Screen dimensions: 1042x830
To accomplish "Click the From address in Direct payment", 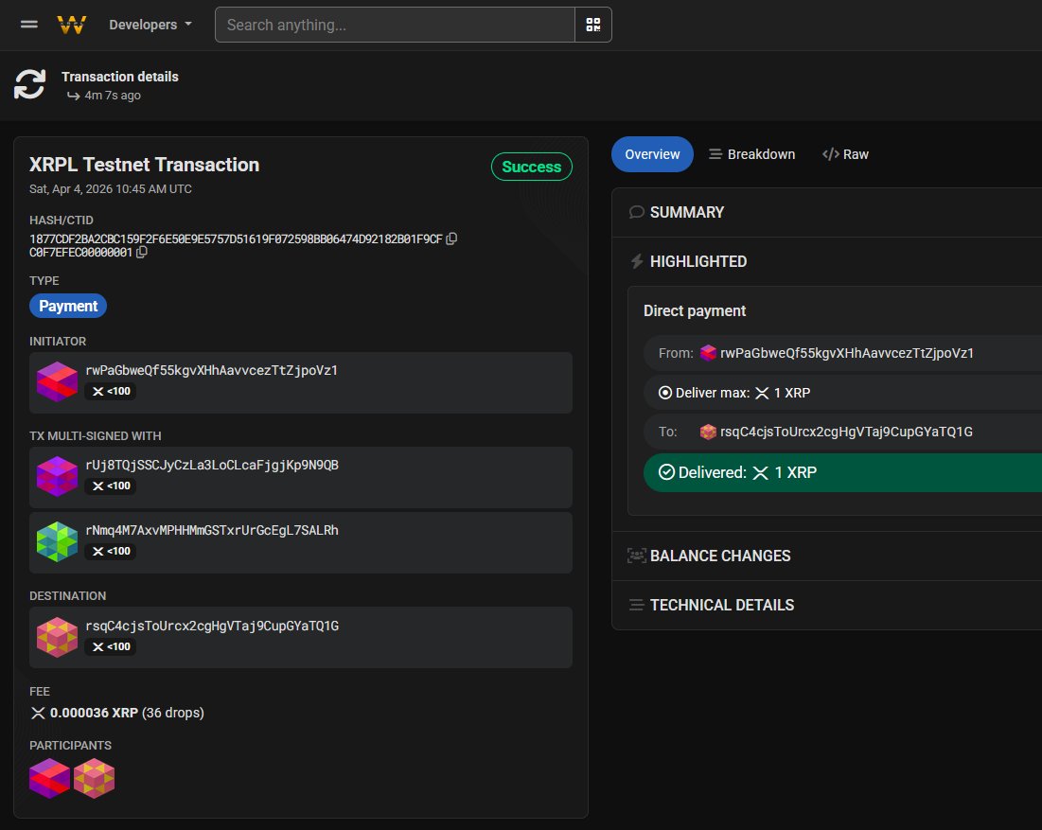I will [x=847, y=354].
